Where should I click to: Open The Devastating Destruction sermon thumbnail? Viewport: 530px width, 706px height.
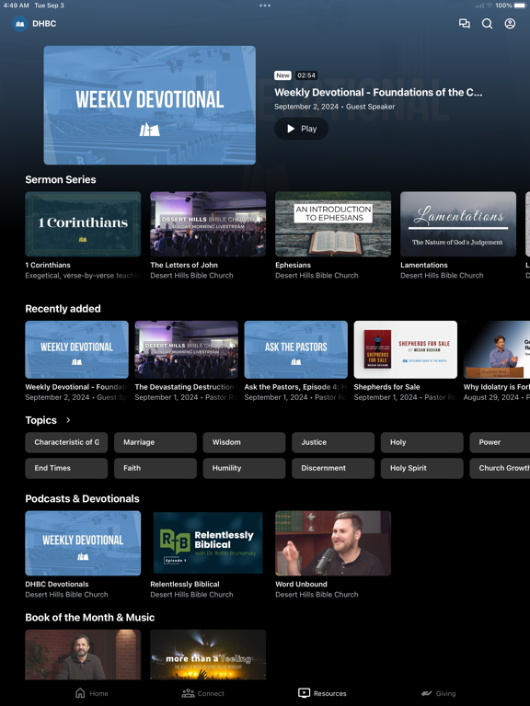click(x=186, y=349)
